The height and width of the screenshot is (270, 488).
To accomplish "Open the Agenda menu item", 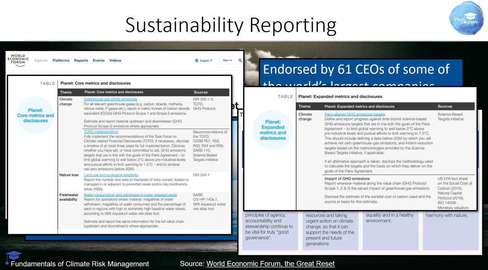I will [41, 60].
